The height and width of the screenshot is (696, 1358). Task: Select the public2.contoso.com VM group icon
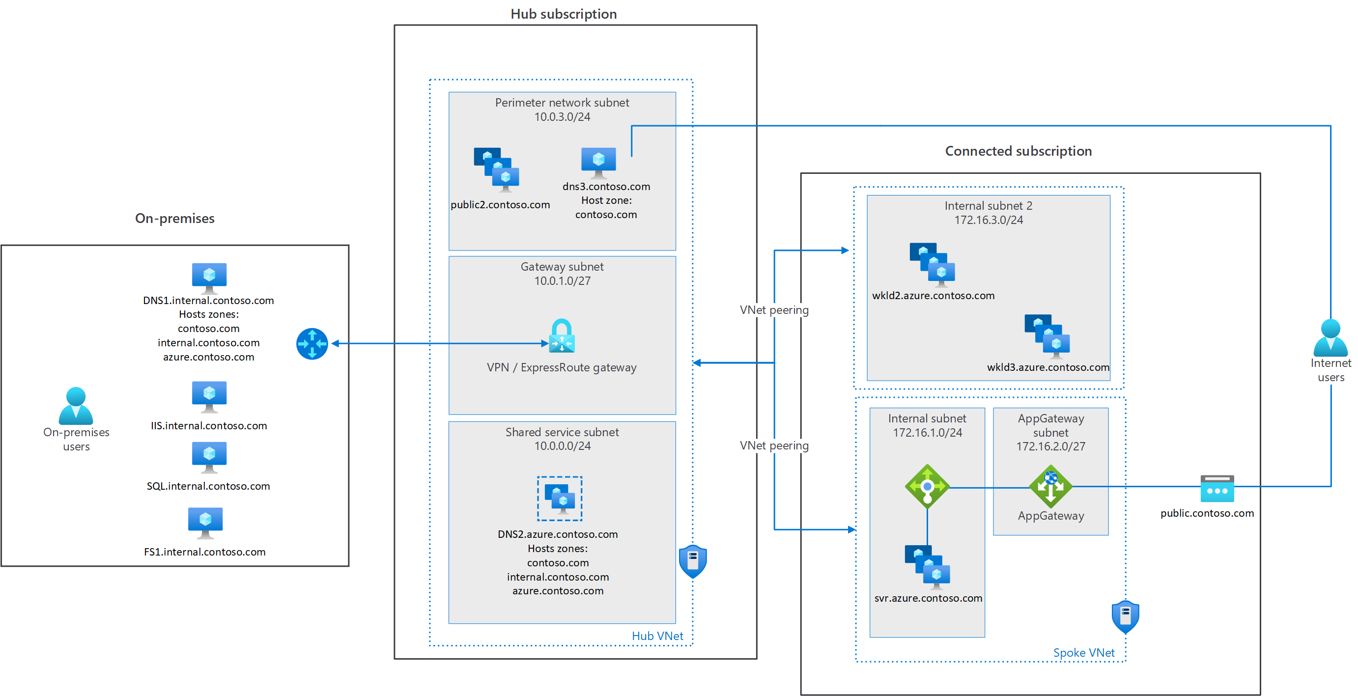pos(496,169)
